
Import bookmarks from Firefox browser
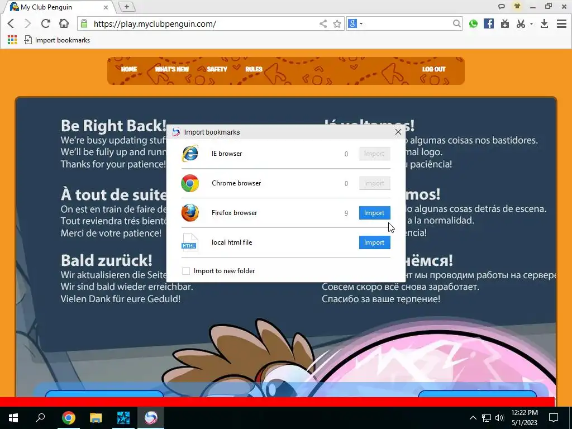pyautogui.click(x=374, y=213)
